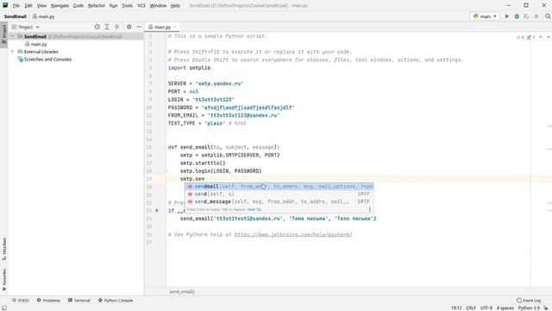Open the Edit menu
The width and height of the screenshot is (552, 311).
28,6
